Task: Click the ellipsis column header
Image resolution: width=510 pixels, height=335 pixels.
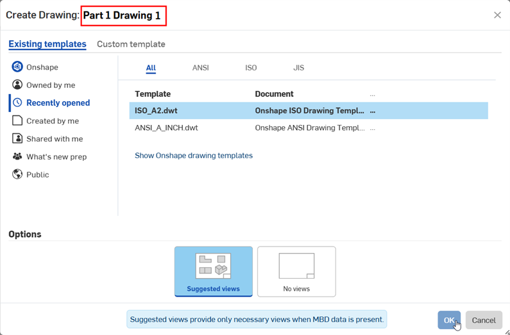Action: point(373,95)
